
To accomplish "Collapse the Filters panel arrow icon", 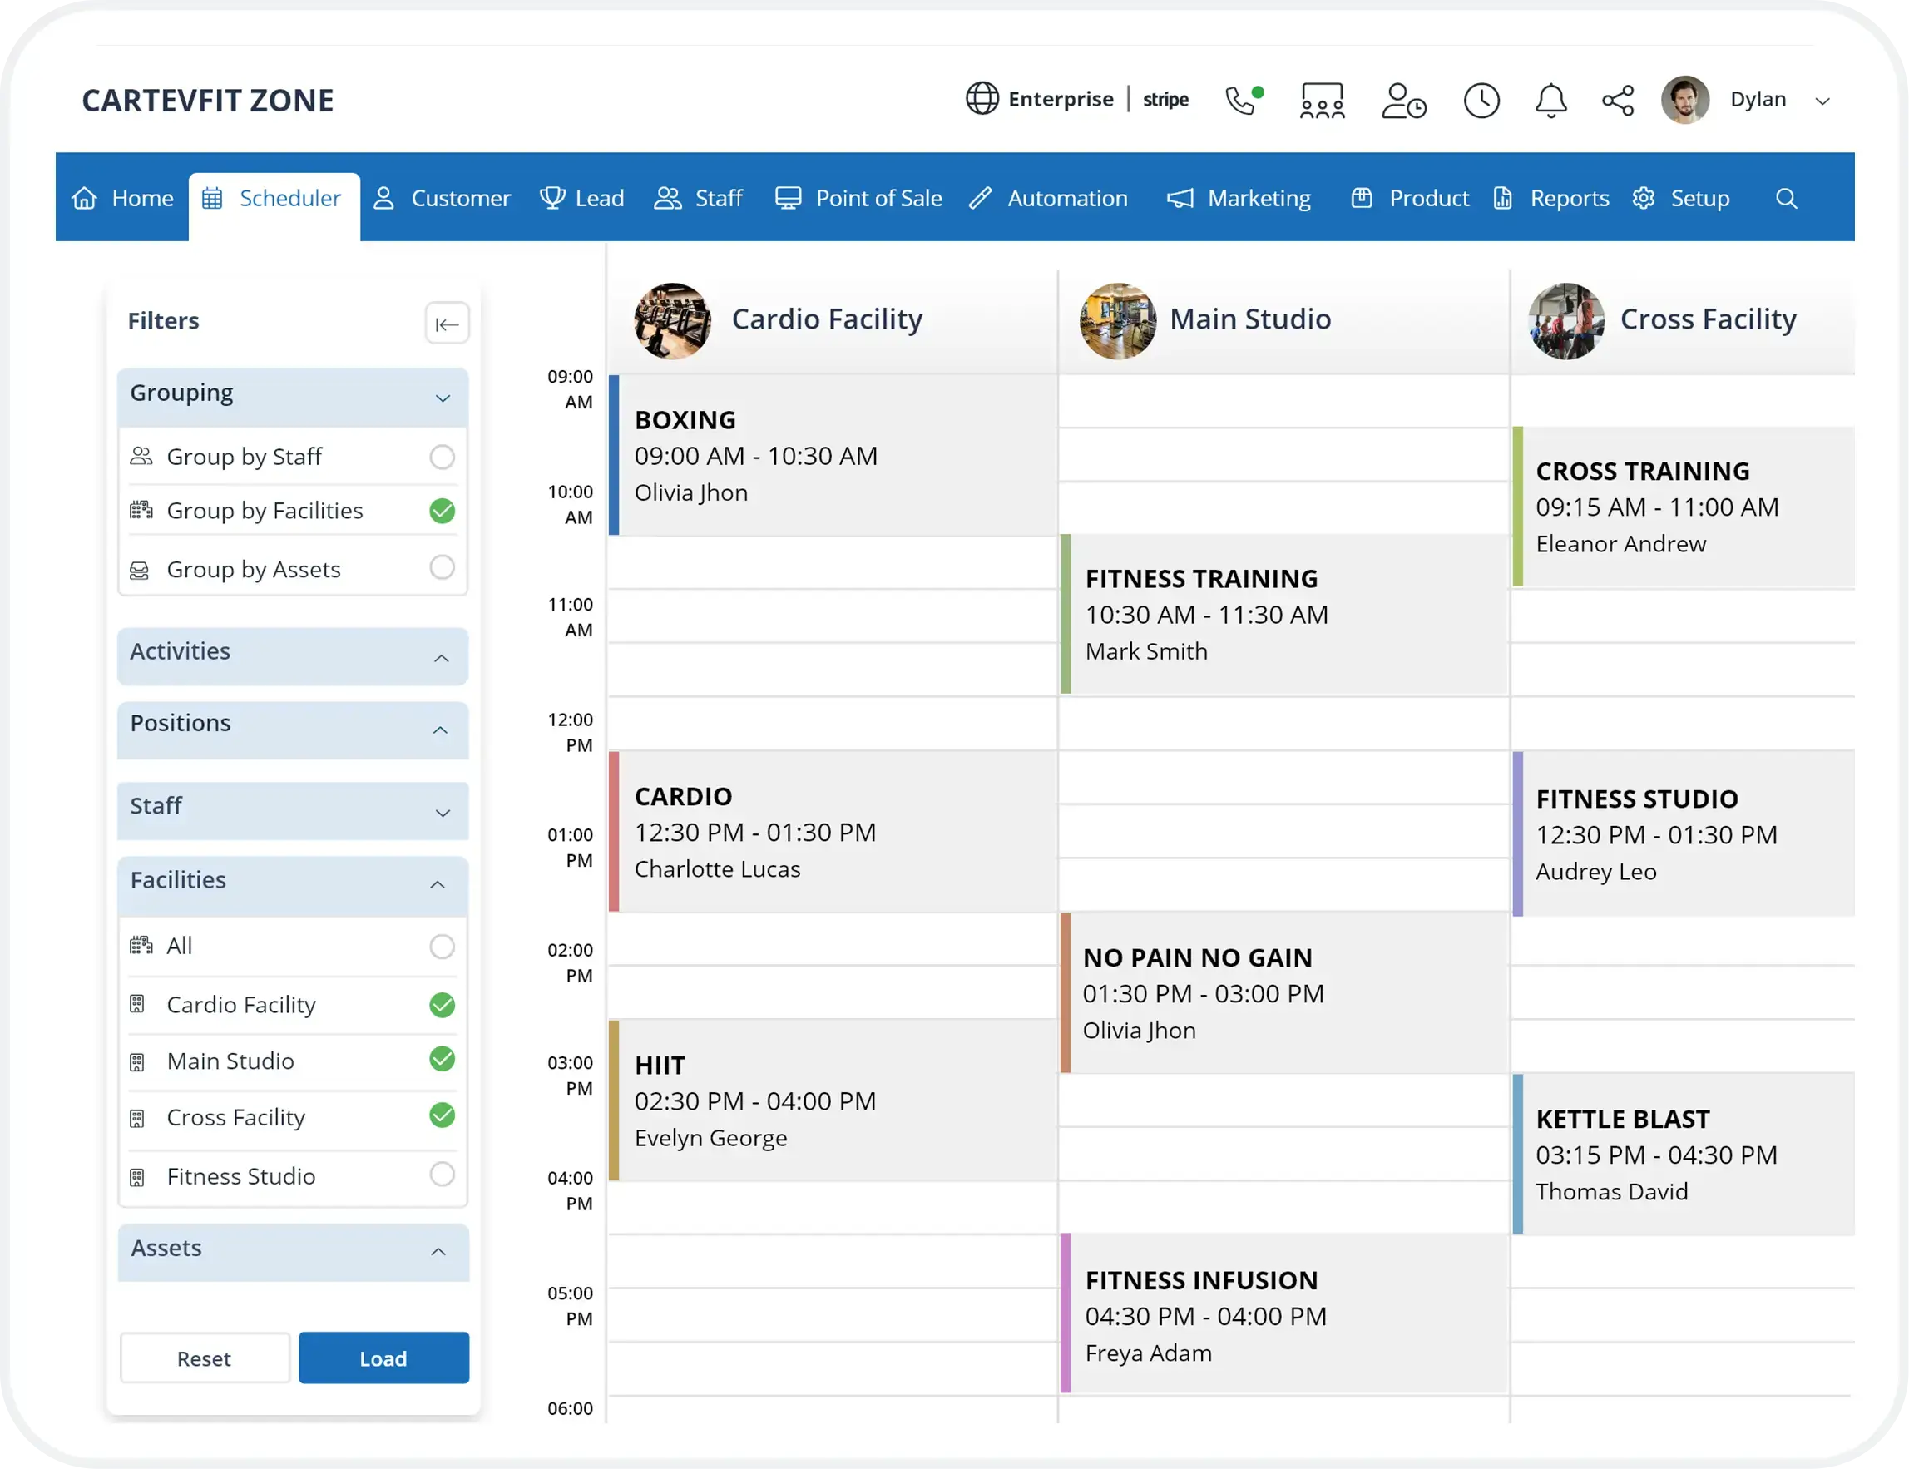I will click(x=447, y=324).
